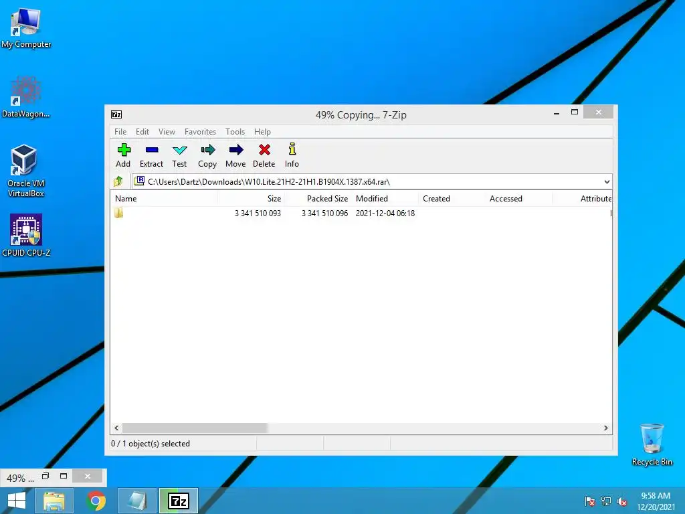Open the notepad-style taskbar app
Image resolution: width=685 pixels, height=514 pixels.
[x=137, y=501]
